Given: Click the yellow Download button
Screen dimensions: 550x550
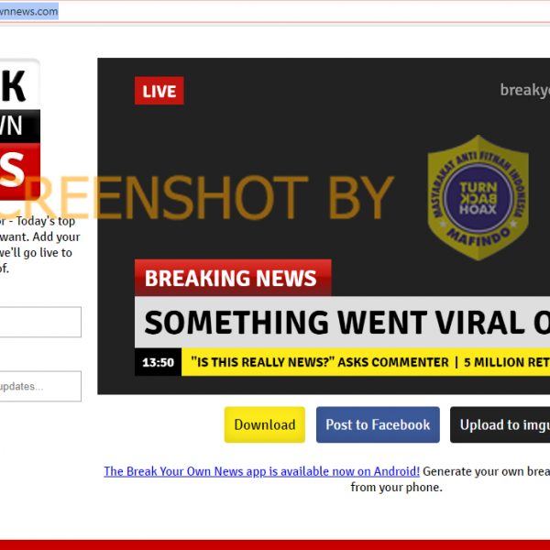Looking at the screenshot, I should pos(265,424).
